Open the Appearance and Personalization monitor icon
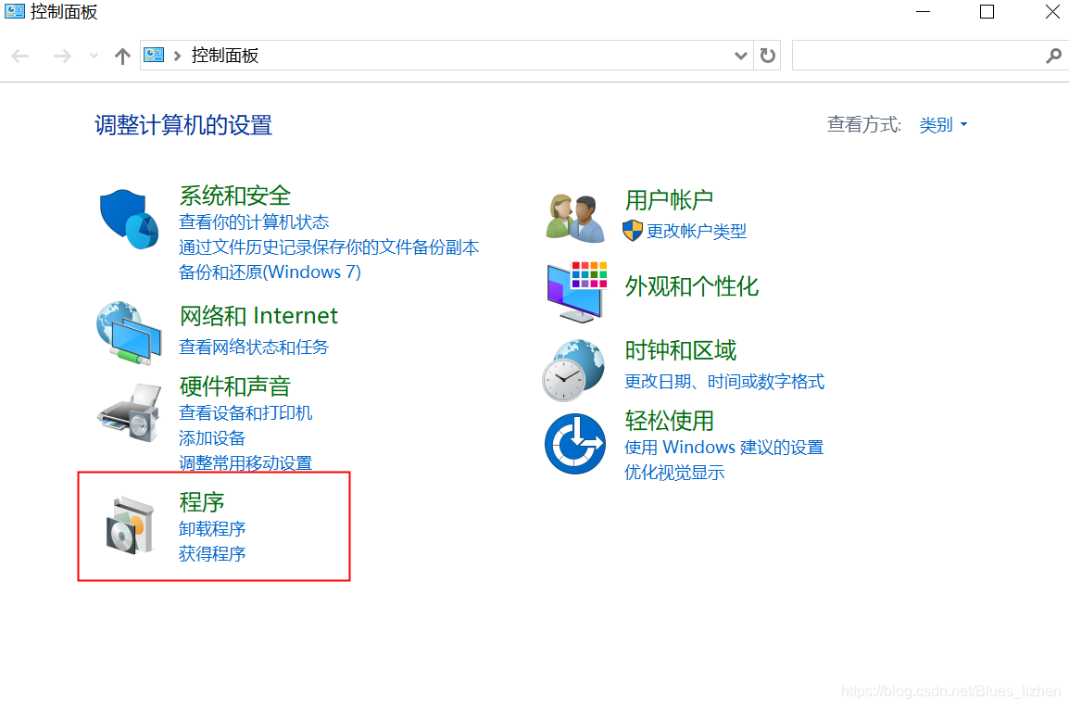1069x708 pixels. click(577, 291)
